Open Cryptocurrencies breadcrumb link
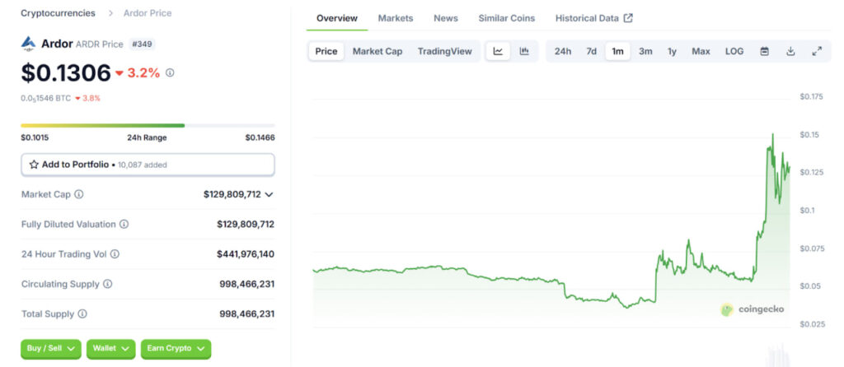Viewport: 844px width, 367px height. (x=59, y=13)
